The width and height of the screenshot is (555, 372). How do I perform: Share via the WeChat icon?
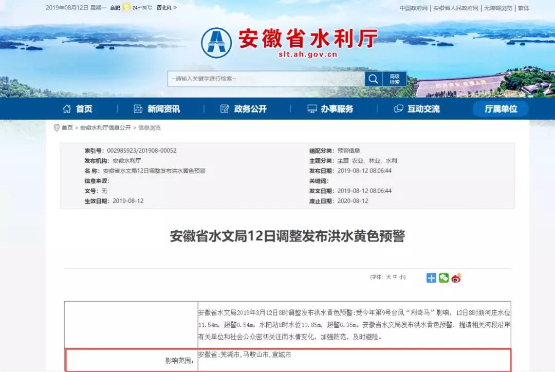[443, 278]
